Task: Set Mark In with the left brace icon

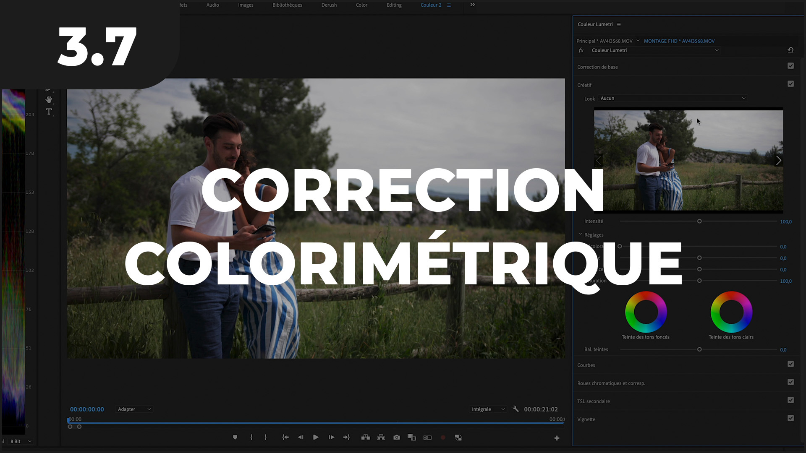Action: [x=251, y=437]
